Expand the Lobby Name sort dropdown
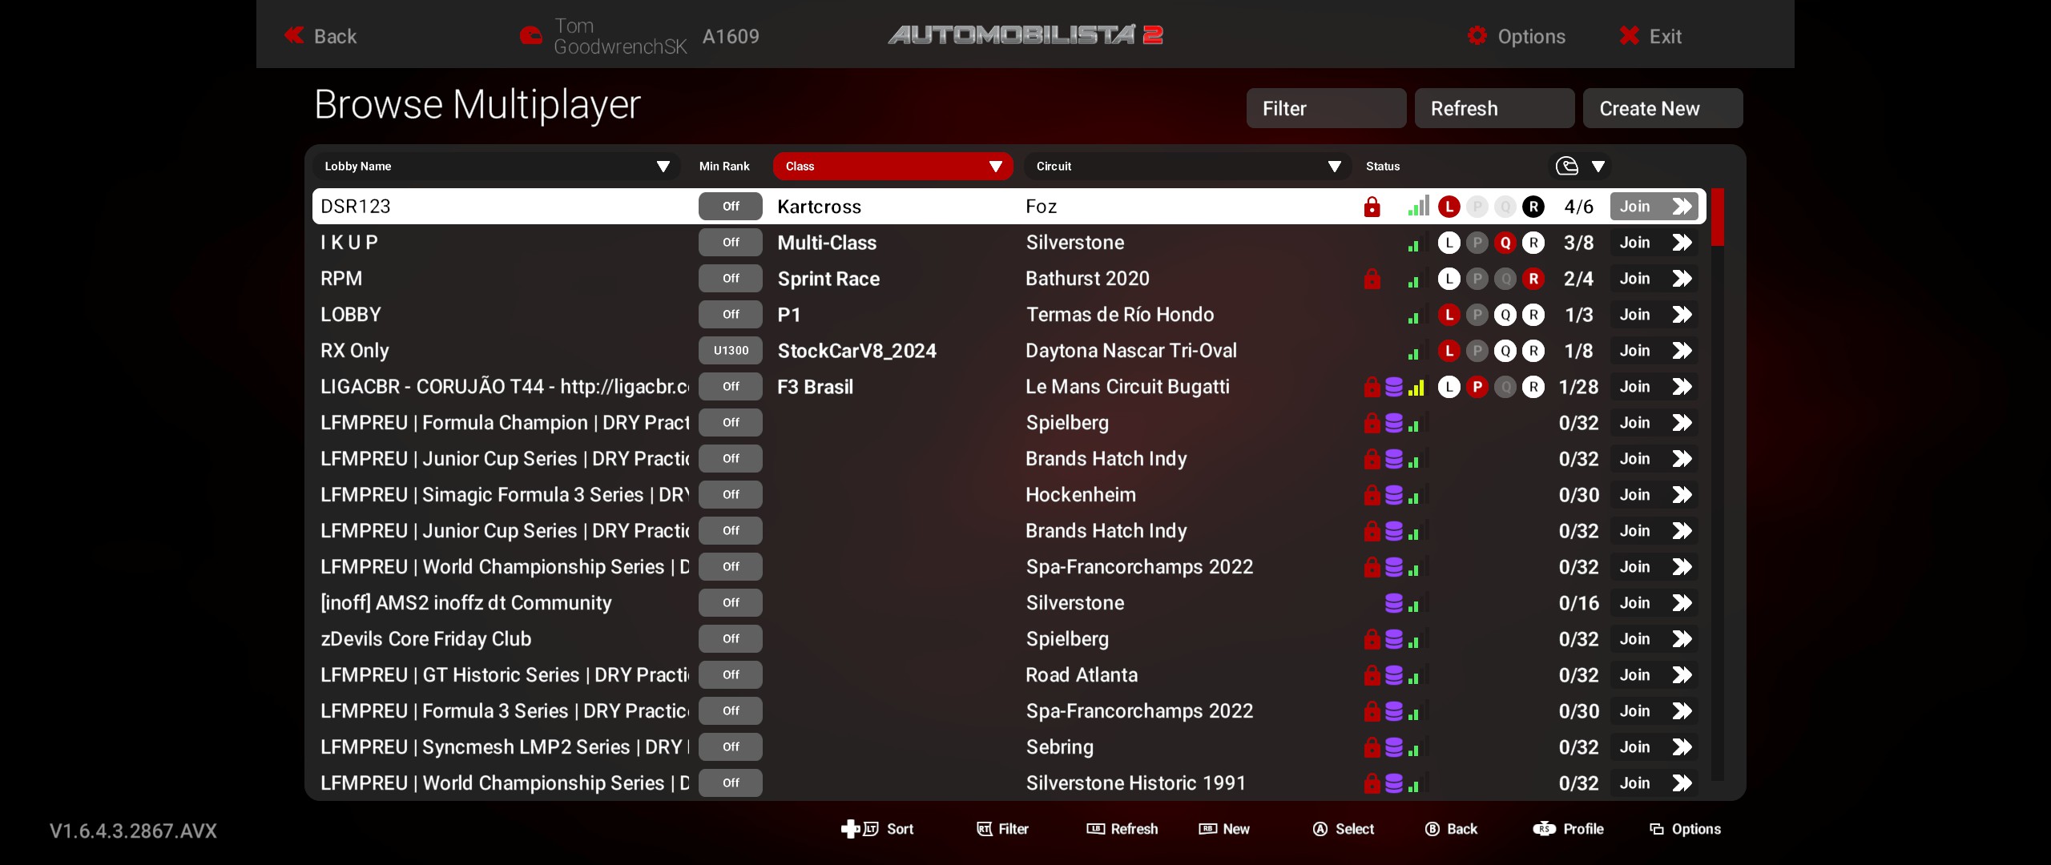Viewport: 2051px width, 865px height. click(496, 167)
